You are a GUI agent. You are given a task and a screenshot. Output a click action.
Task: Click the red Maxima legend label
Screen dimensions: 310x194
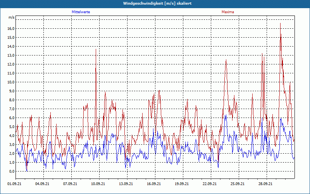(228, 12)
